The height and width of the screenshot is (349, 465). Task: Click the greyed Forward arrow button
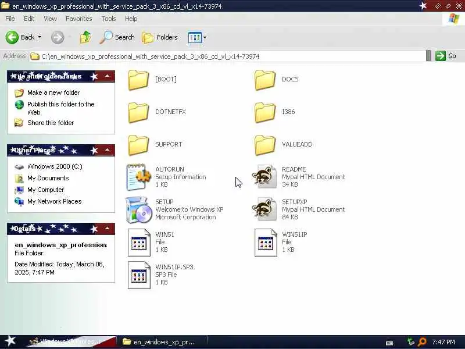58,37
